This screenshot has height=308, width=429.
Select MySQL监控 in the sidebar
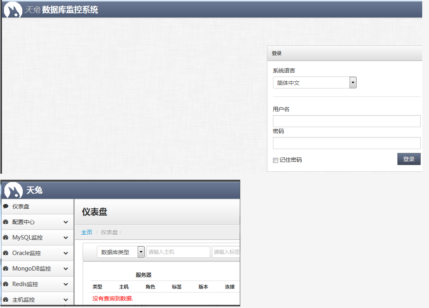(38, 238)
